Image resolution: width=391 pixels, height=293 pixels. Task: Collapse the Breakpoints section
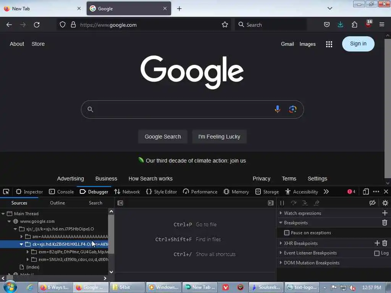tap(281, 222)
